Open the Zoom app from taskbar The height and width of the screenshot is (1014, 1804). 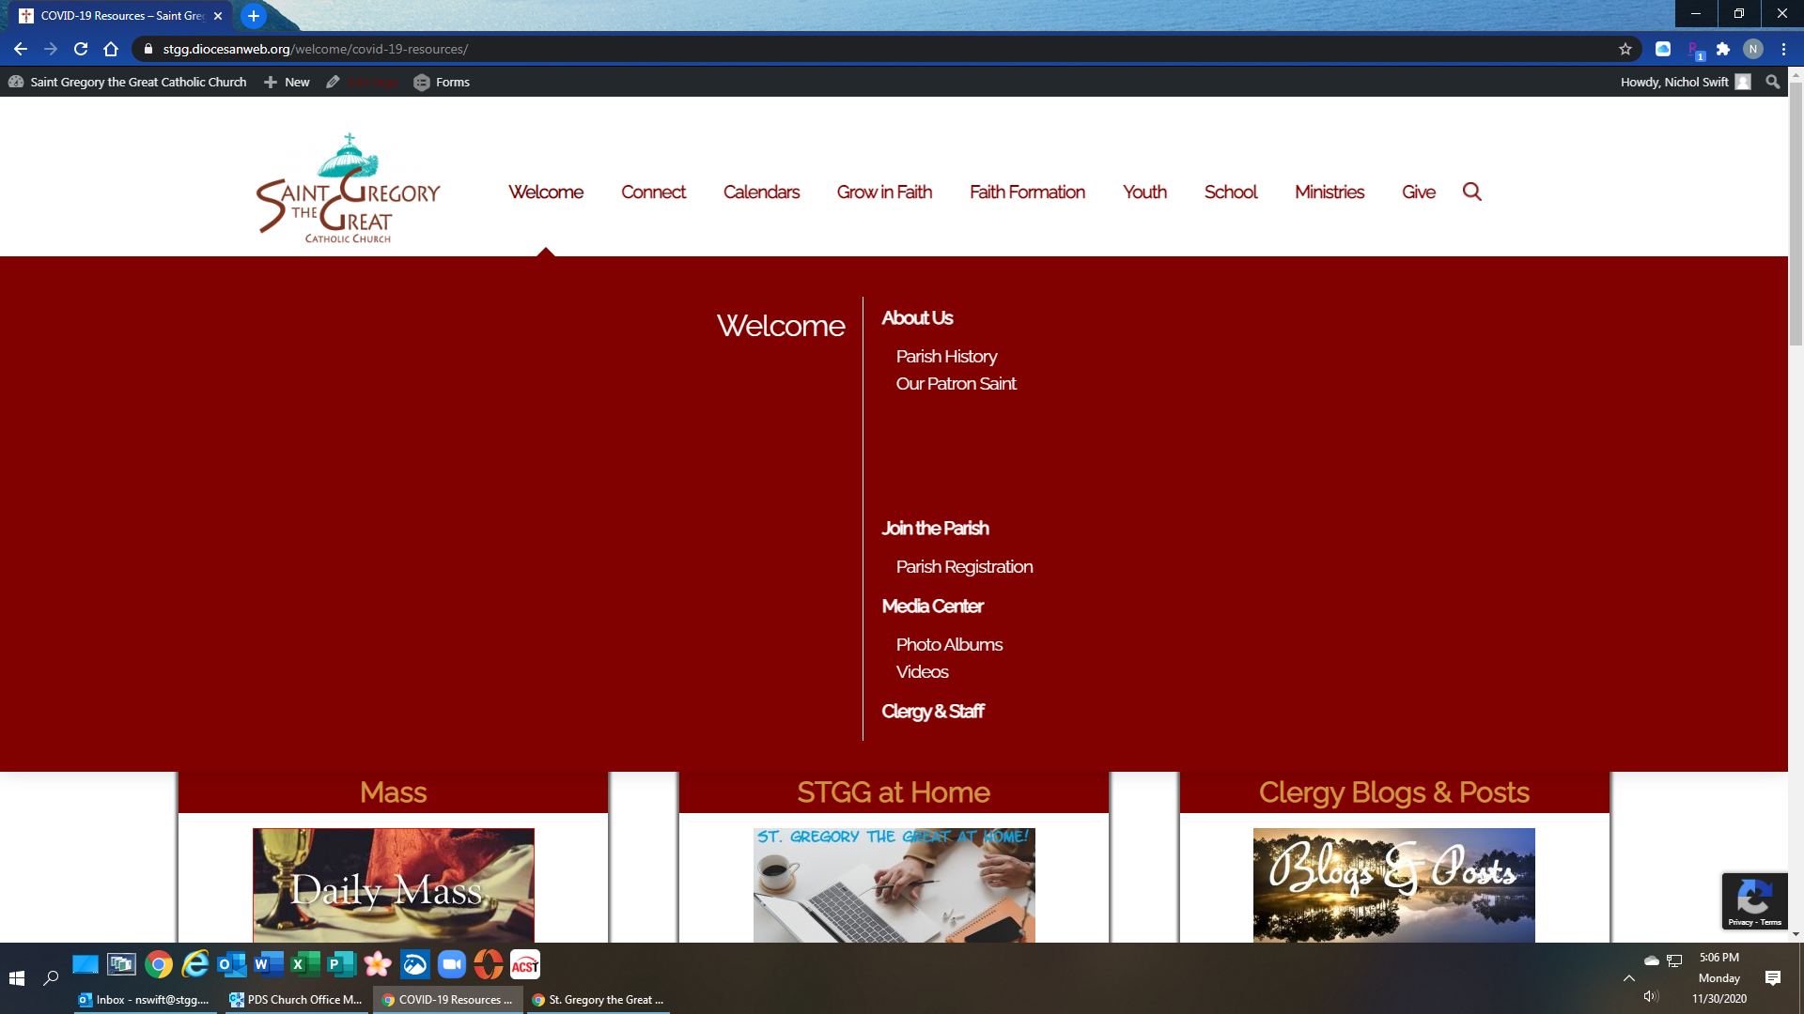click(452, 964)
